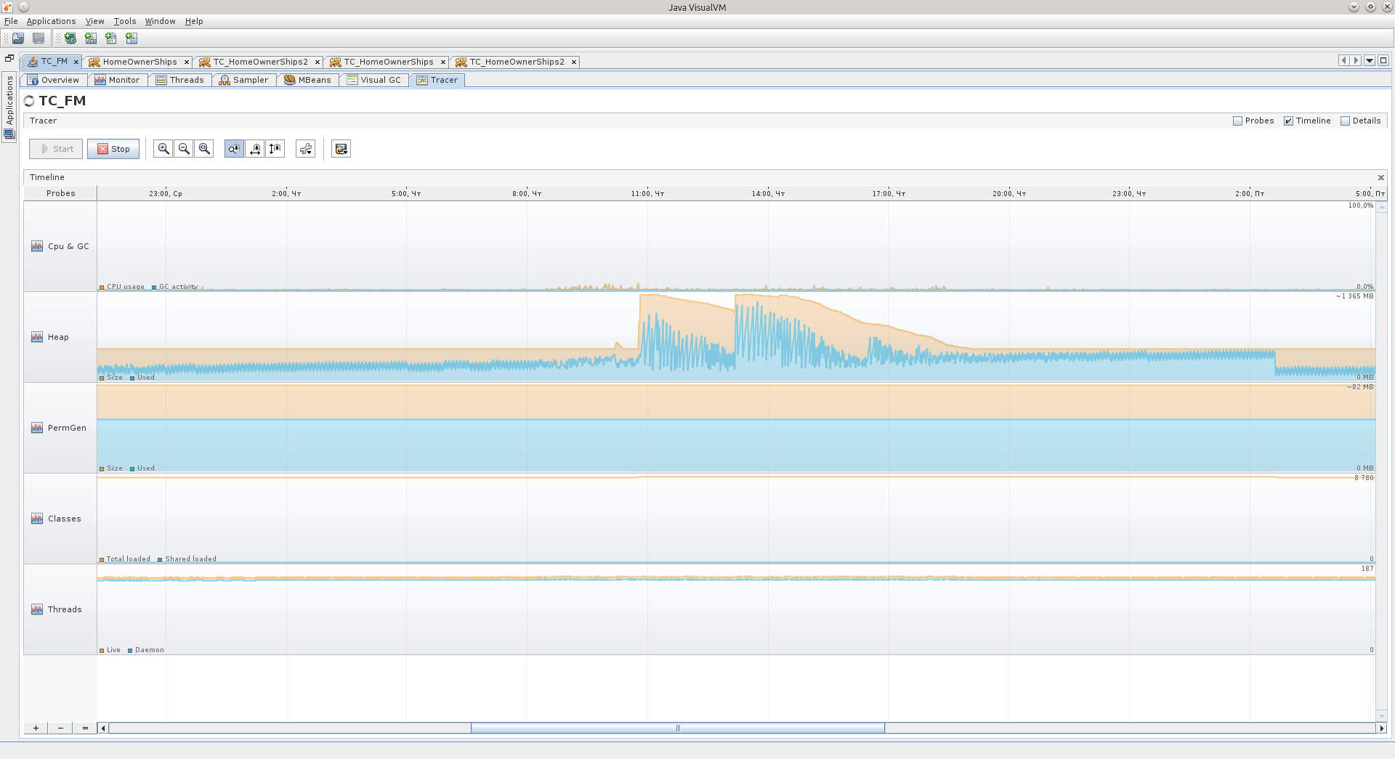This screenshot has width=1395, height=759.
Task: Open the File menu
Action: 11,21
